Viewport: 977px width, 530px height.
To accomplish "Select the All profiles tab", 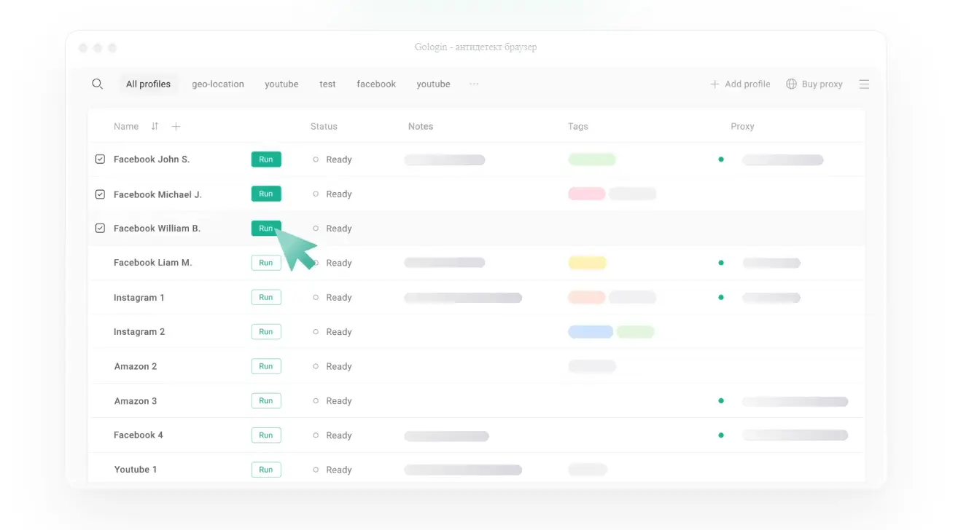I will (x=148, y=84).
